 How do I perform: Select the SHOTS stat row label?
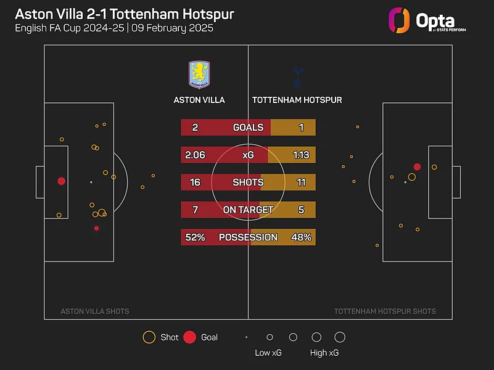[x=248, y=183]
